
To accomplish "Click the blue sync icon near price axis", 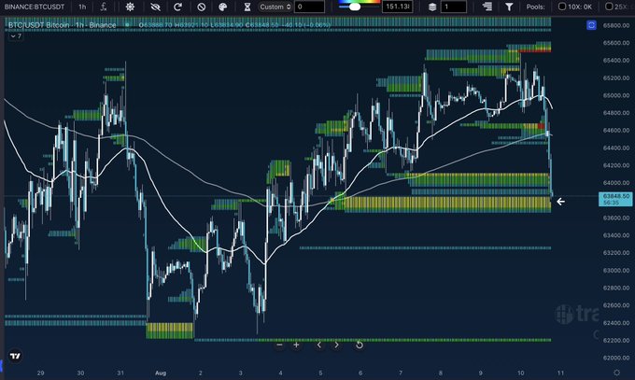I will click(x=591, y=25).
